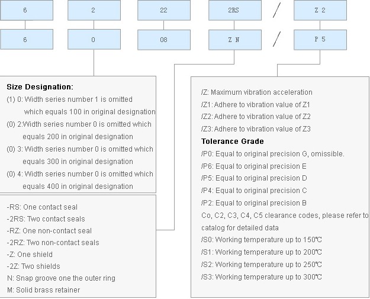The height and width of the screenshot is (299, 370).
Task: Click the second-row box labeled 6
Action: (x=27, y=40)
